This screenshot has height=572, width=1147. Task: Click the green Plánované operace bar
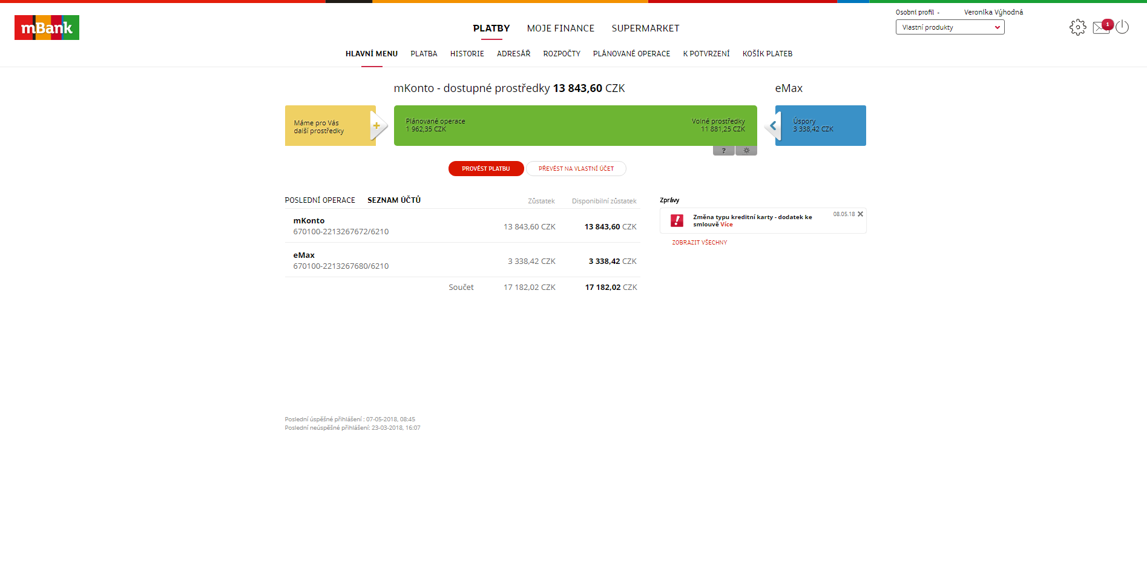575,126
